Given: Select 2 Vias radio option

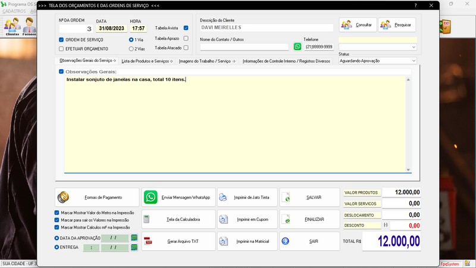Looking at the screenshot, I should pyautogui.click(x=131, y=49).
